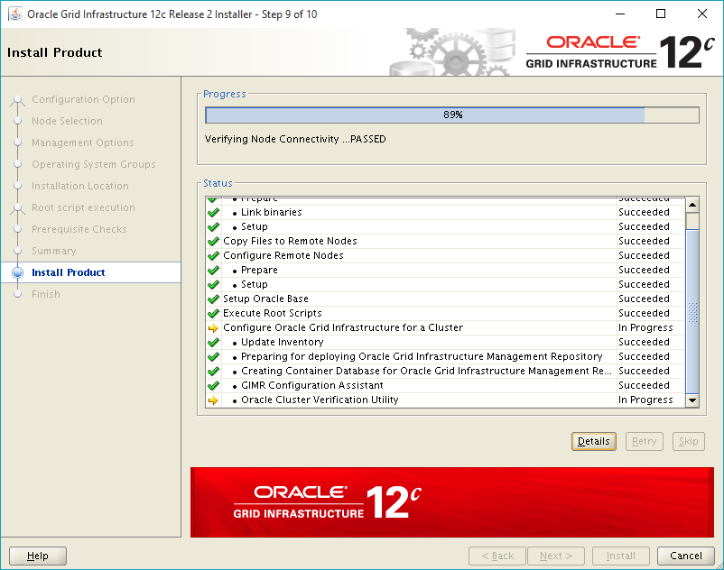Click the status list scrollbar thumb
Image resolution: width=724 pixels, height=570 pixels.
(692, 310)
